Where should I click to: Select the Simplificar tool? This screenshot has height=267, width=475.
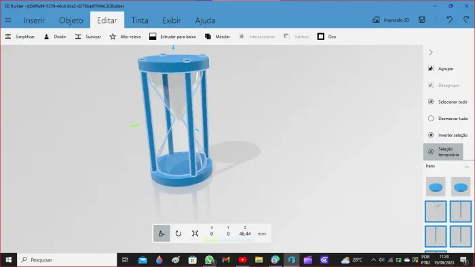tap(20, 37)
